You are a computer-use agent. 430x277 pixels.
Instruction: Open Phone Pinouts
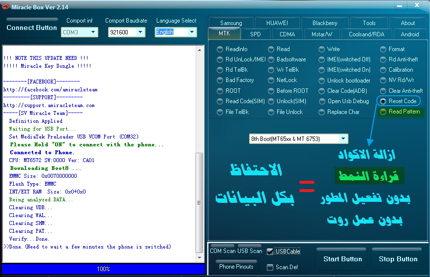236,267
